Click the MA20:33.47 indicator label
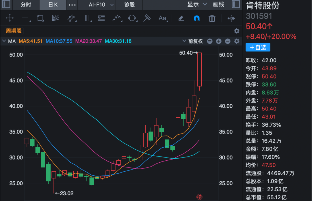Screen dimensions: 312x201 [89, 41]
